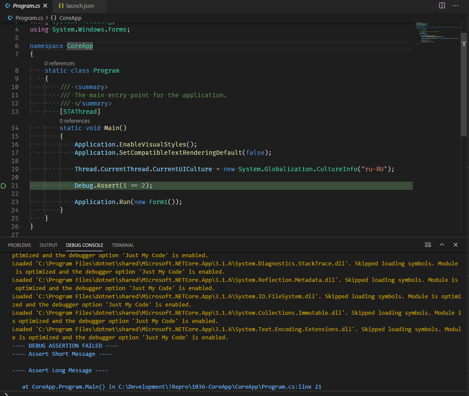Clear the debug console output
Image resolution: width=469 pixels, height=396 pixels.
coord(428,245)
